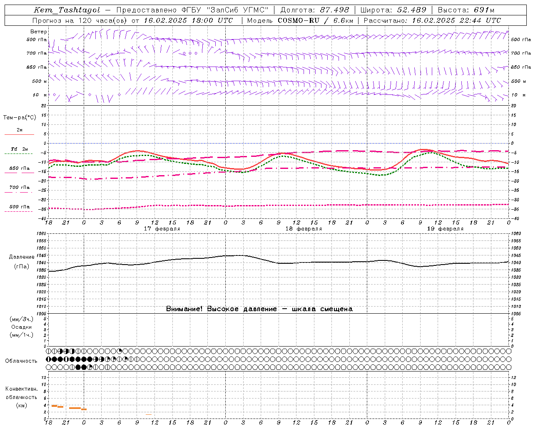This screenshot has width=533, height=426.
Task: Click the (мм/3ч.) precipitation unit label
Action: [x=22, y=319]
